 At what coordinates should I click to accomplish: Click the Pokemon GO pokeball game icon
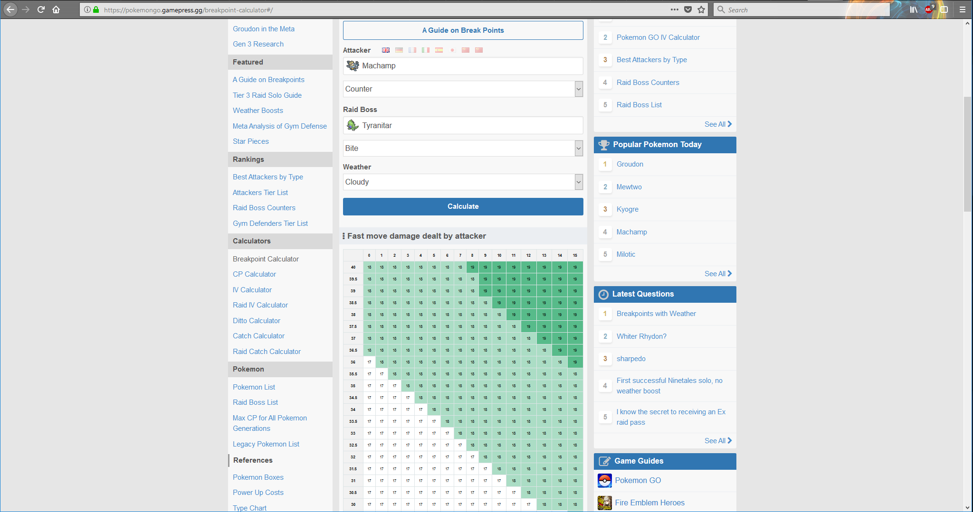point(604,481)
